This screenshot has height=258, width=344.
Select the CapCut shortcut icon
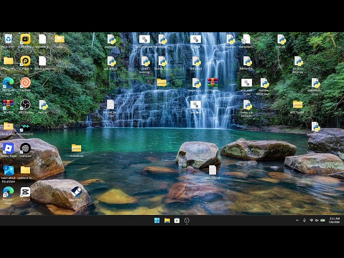[x=25, y=194]
